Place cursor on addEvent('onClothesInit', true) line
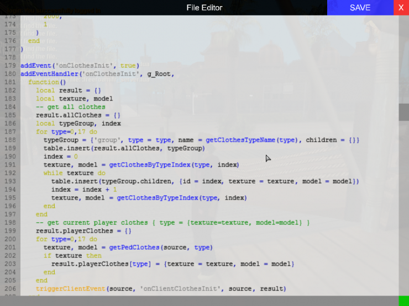 click(x=80, y=66)
